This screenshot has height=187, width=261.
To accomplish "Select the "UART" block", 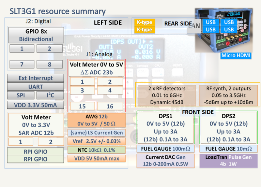I will click(36, 87).
